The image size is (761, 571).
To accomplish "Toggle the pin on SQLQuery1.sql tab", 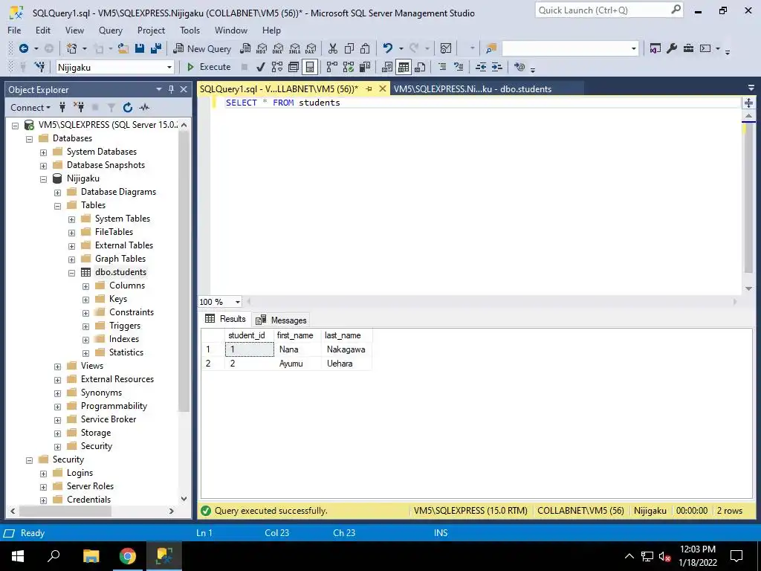I will tap(369, 89).
